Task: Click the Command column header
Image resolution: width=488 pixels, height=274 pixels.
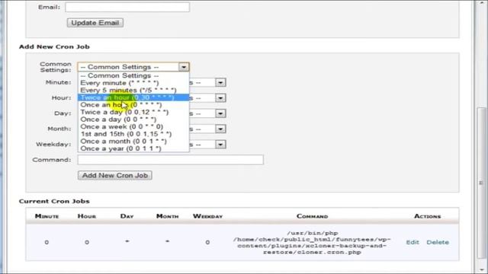Action: pyautogui.click(x=312, y=216)
